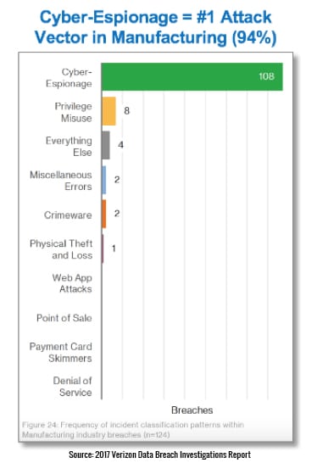
Task: Select the Crimeware category label
Action: [68, 215]
